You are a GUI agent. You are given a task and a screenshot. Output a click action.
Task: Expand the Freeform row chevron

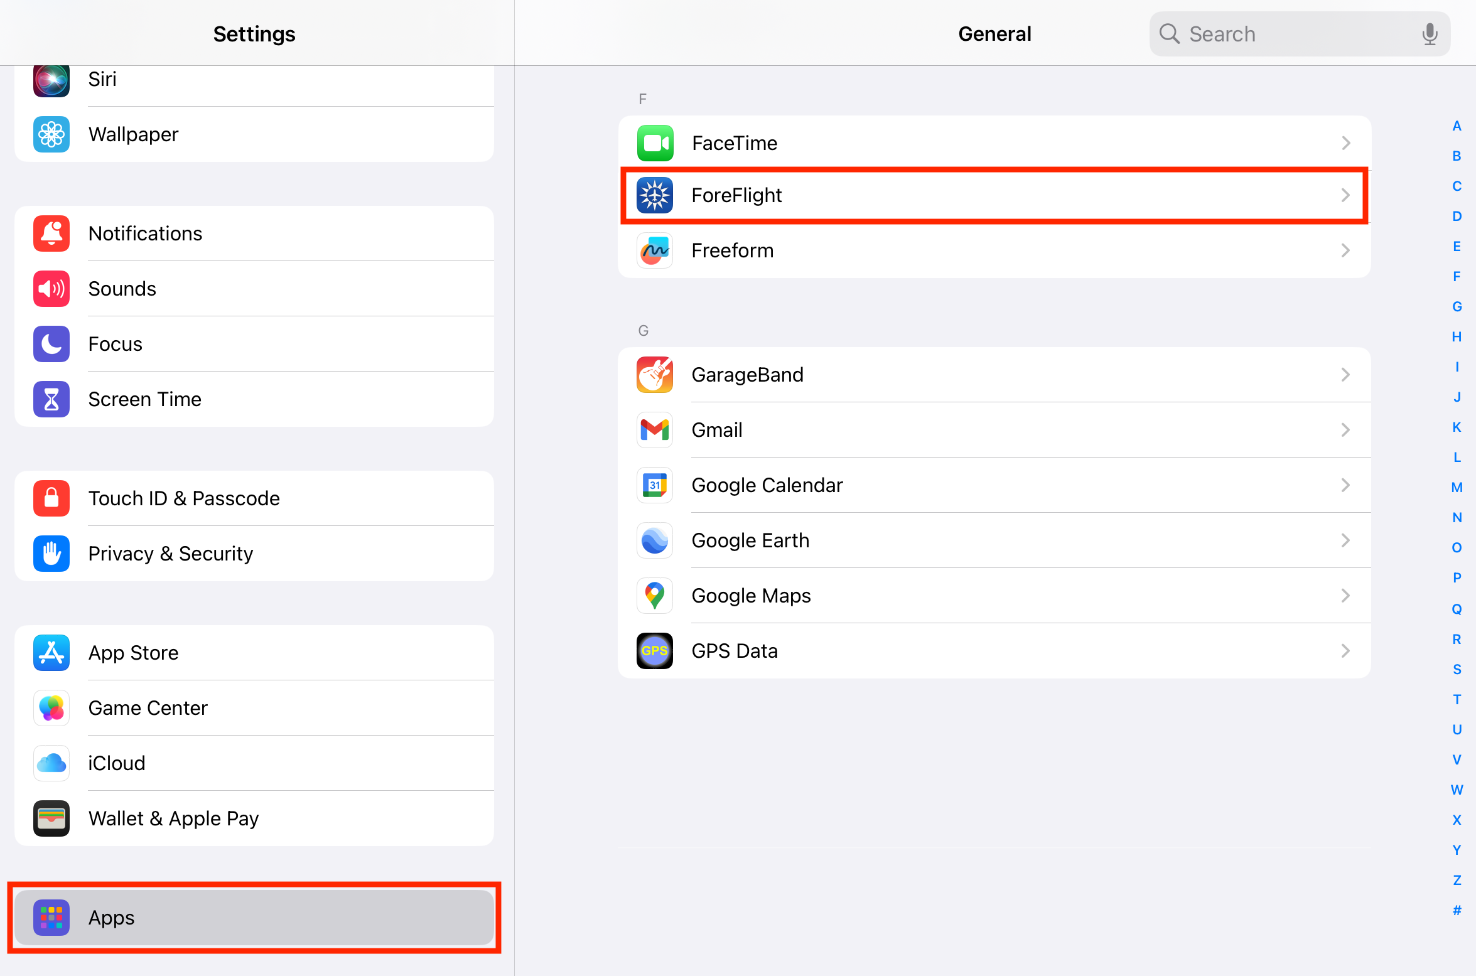pos(1345,250)
